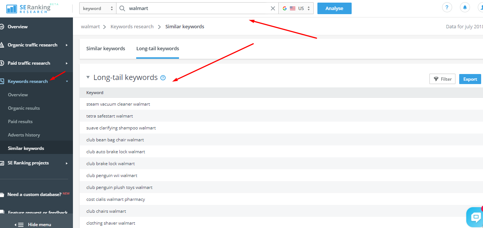Click Need a custom database link

[x=34, y=195]
